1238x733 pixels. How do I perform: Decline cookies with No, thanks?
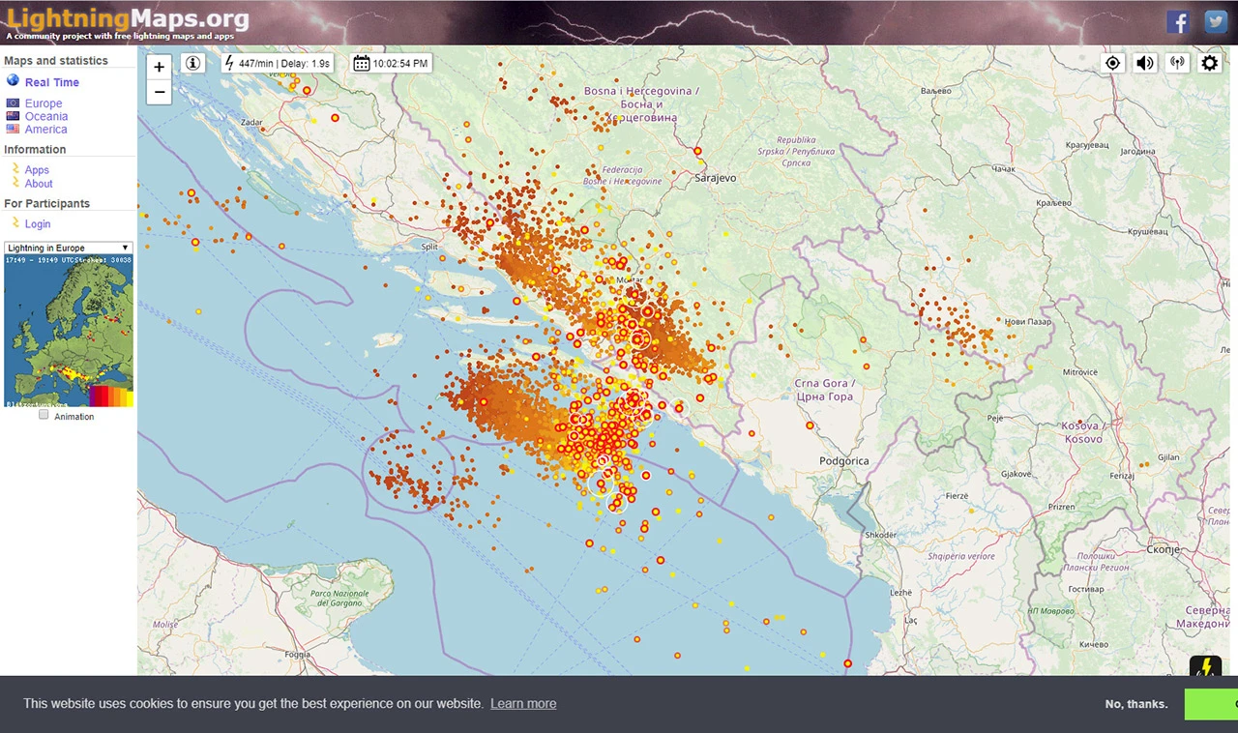(1136, 704)
